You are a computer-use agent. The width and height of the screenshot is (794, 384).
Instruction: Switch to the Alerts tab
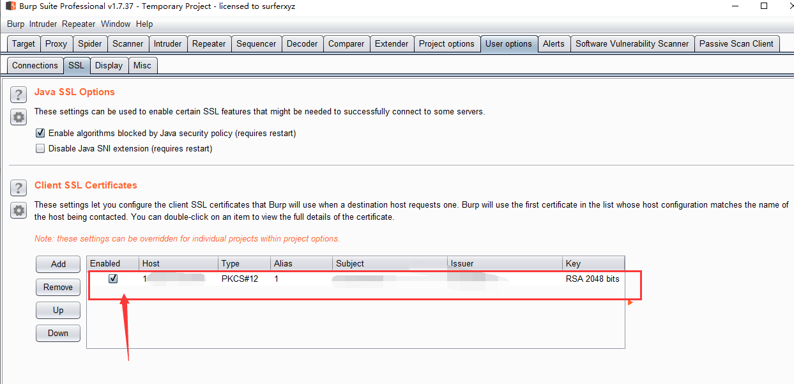554,44
